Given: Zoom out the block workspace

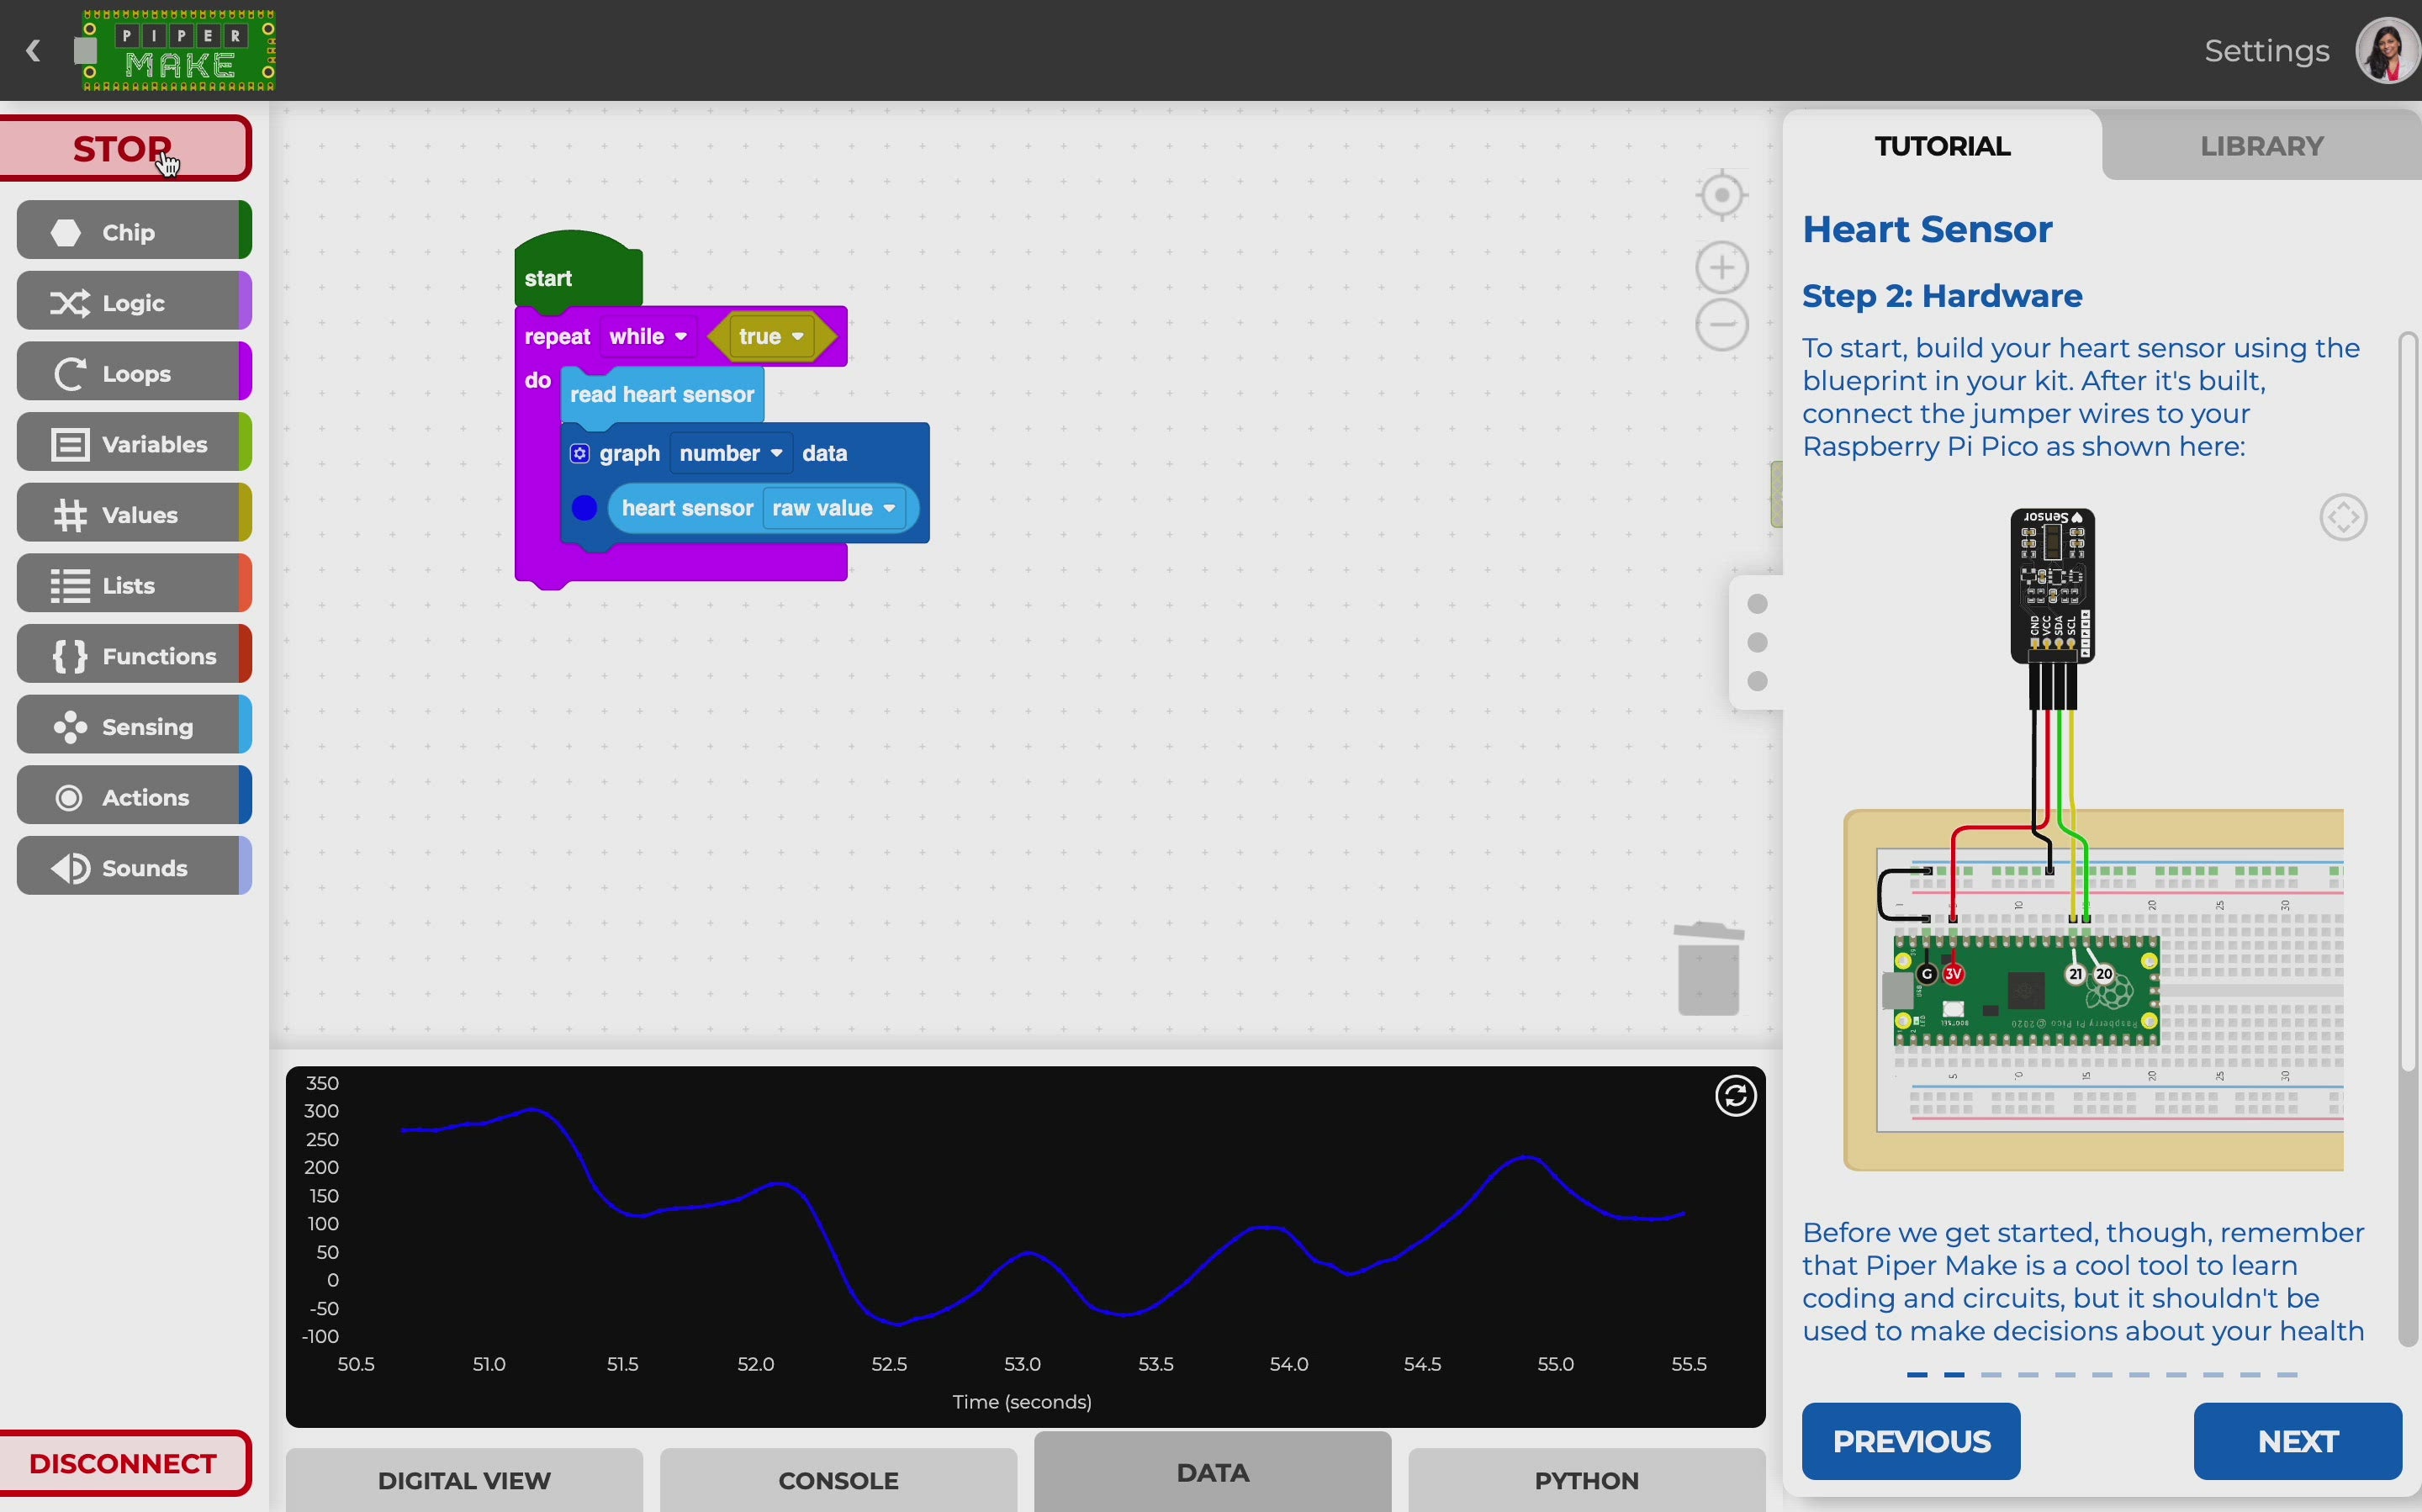Looking at the screenshot, I should 1722,325.
